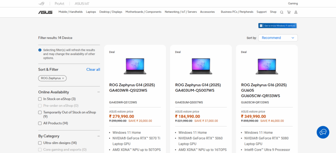Open the ROG Zephyrus G16 GU605 laptop image
The height and width of the screenshot is (153, 336).
pyautogui.click(x=267, y=66)
